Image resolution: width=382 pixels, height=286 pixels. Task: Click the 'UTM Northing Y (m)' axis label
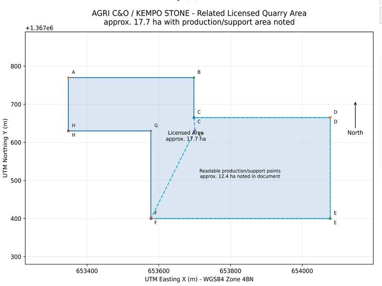click(x=5, y=148)
